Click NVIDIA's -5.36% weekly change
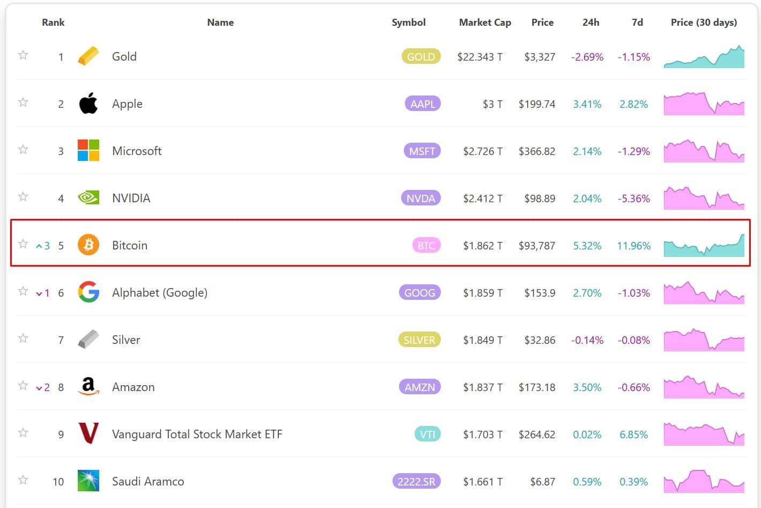The width and height of the screenshot is (761, 508). (x=634, y=198)
